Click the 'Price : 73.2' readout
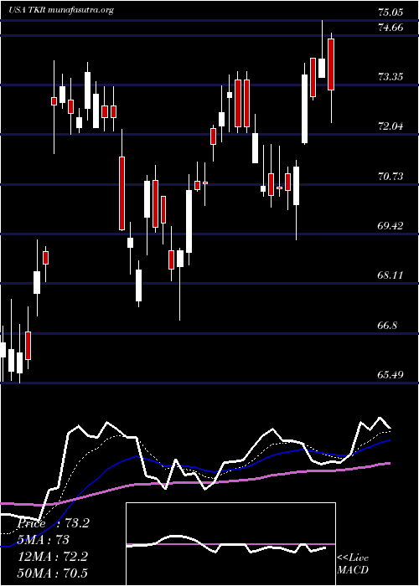Image resolution: width=419 pixels, height=586 pixels. 54,523
